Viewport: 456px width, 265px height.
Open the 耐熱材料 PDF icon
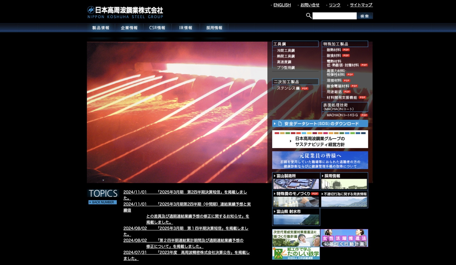click(346, 50)
